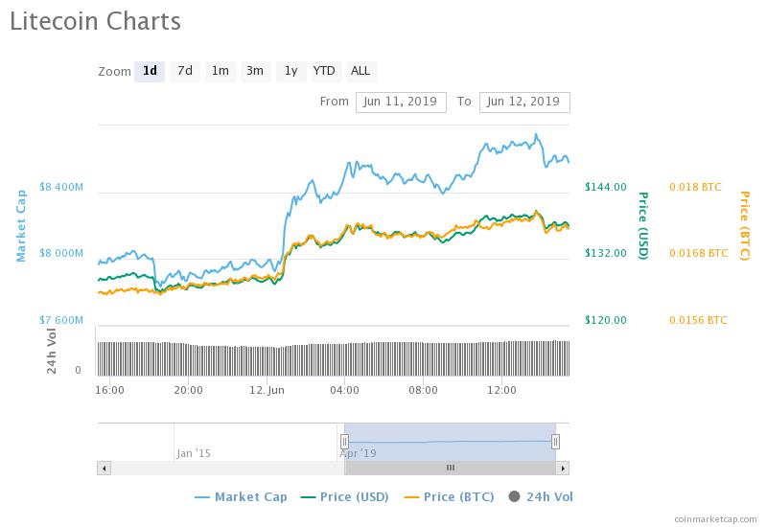Choose the 3m zoom option
The height and width of the screenshot is (527, 767).
[x=255, y=71]
